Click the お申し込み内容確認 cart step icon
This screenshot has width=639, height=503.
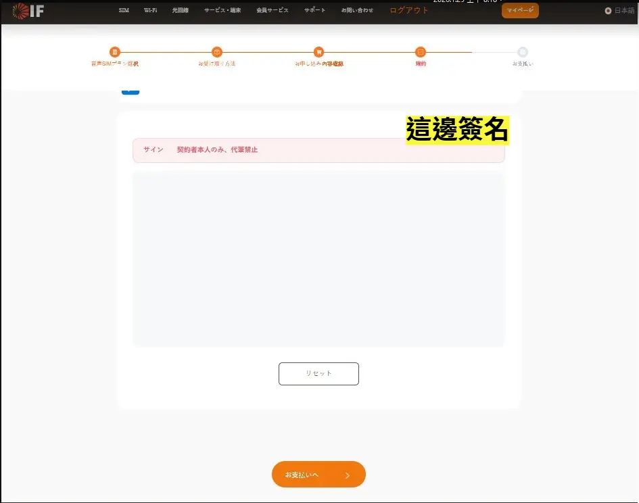coord(318,52)
